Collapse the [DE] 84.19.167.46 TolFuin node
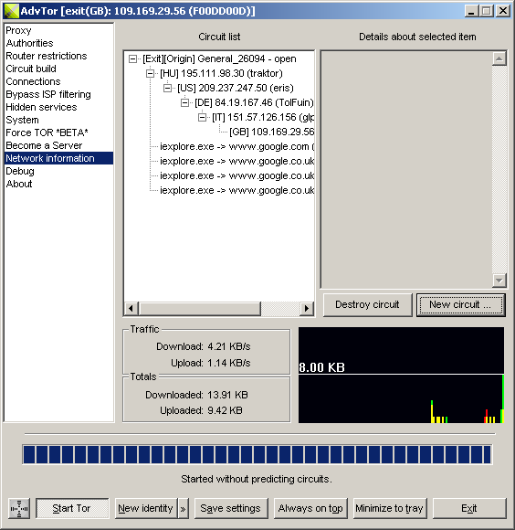 (x=184, y=102)
